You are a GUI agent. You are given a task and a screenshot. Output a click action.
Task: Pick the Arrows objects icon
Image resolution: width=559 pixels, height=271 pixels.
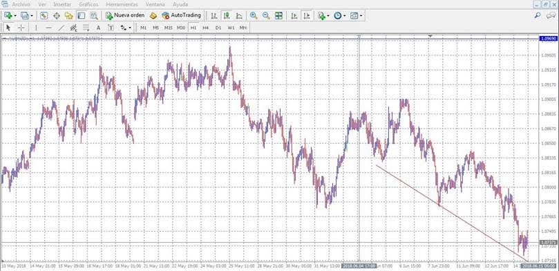(x=124, y=28)
